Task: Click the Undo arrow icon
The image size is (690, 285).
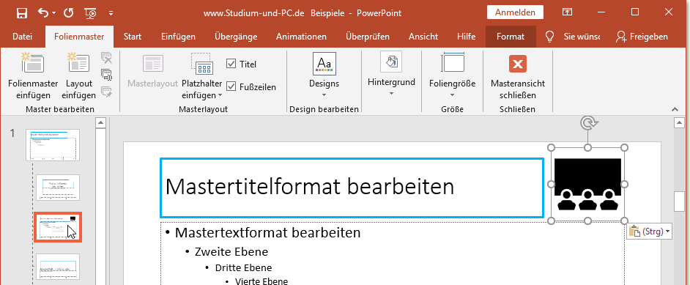Action: click(x=43, y=12)
